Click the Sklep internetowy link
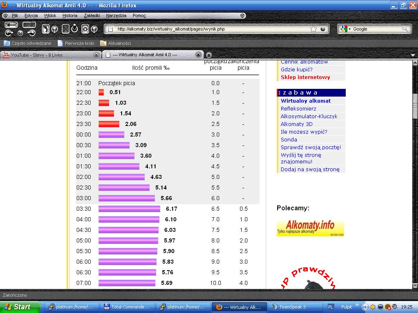 pos(305,77)
